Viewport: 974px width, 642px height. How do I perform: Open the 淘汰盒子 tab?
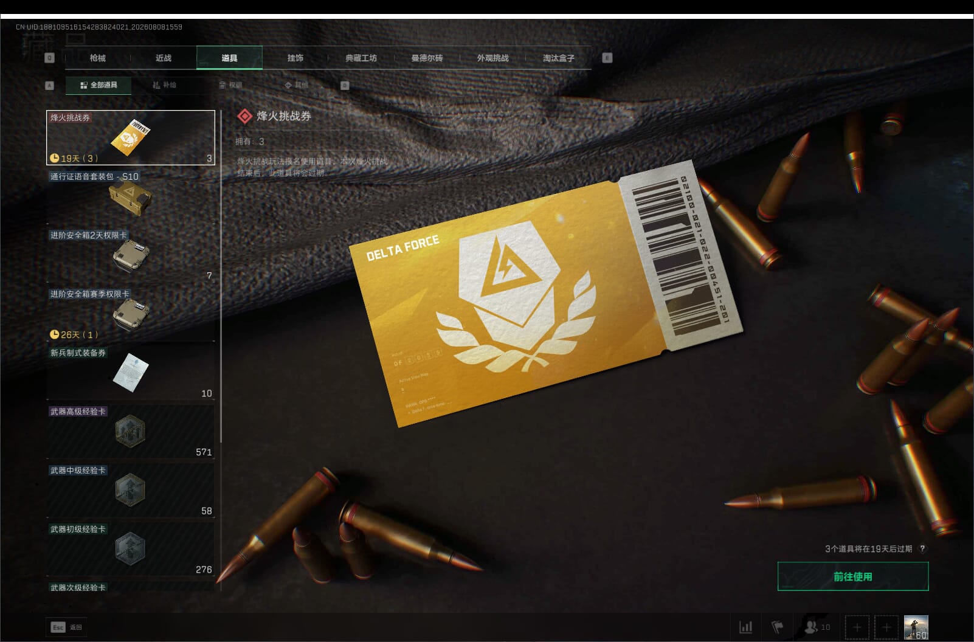(x=558, y=58)
